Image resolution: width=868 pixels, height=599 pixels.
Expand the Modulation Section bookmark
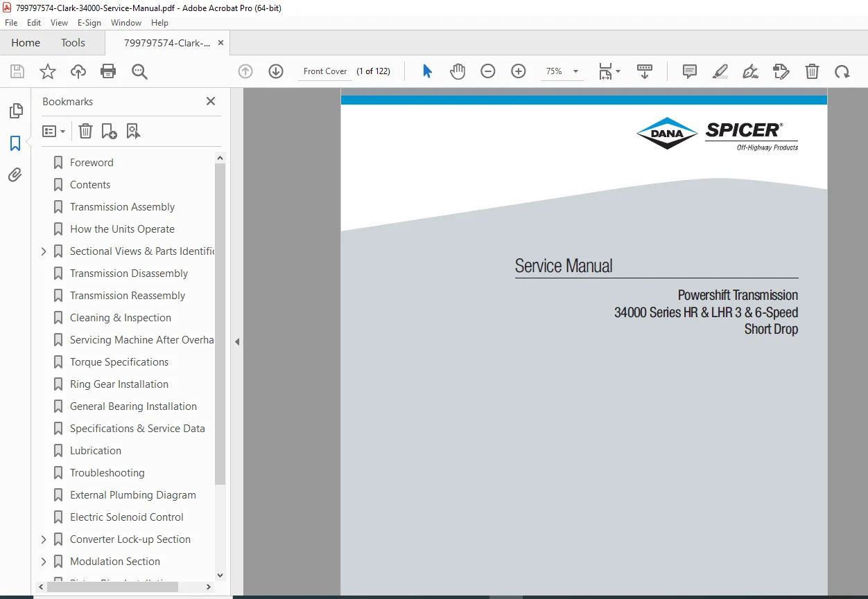44,562
